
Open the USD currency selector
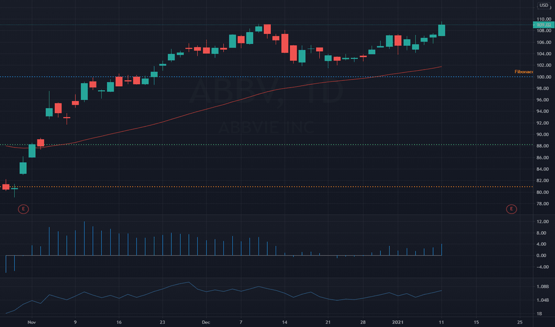pyautogui.click(x=544, y=5)
